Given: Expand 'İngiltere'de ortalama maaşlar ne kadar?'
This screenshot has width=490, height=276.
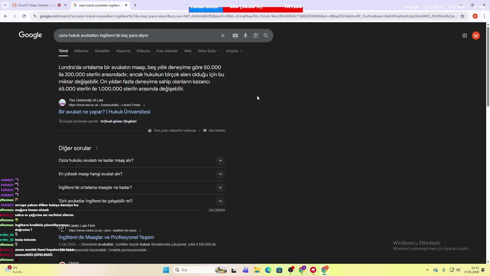Looking at the screenshot, I should point(142,187).
